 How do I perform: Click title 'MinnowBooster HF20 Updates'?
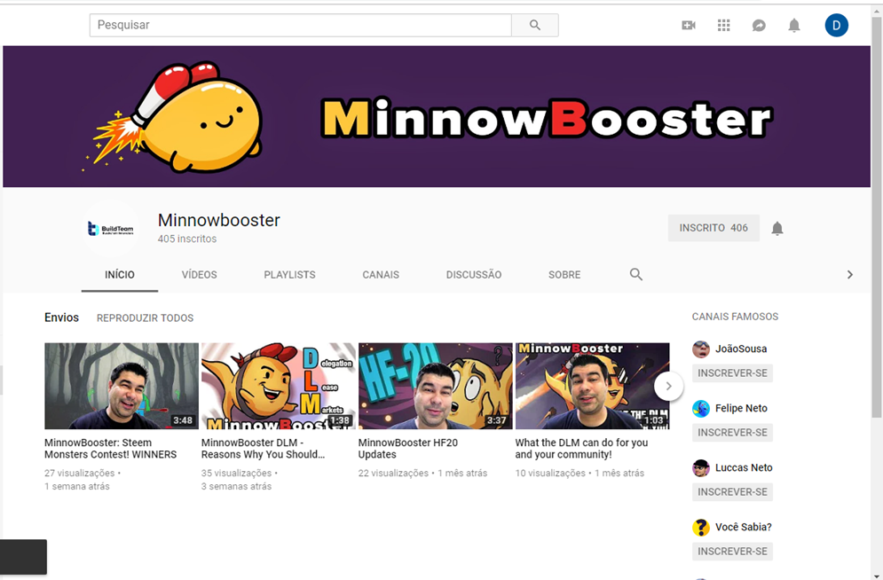click(407, 449)
